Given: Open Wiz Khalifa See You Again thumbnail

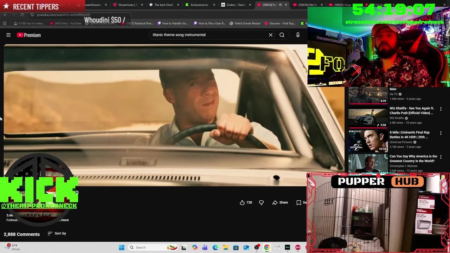Looking at the screenshot, I should [x=368, y=117].
